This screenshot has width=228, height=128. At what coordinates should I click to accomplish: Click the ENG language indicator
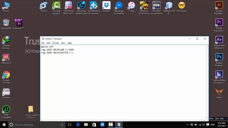pyautogui.click(x=213, y=125)
